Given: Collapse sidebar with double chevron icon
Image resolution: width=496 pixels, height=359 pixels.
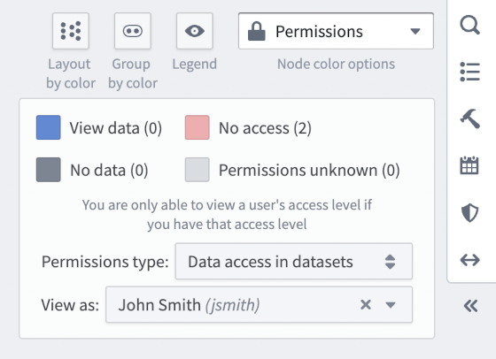Looking at the screenshot, I should (470, 306).
